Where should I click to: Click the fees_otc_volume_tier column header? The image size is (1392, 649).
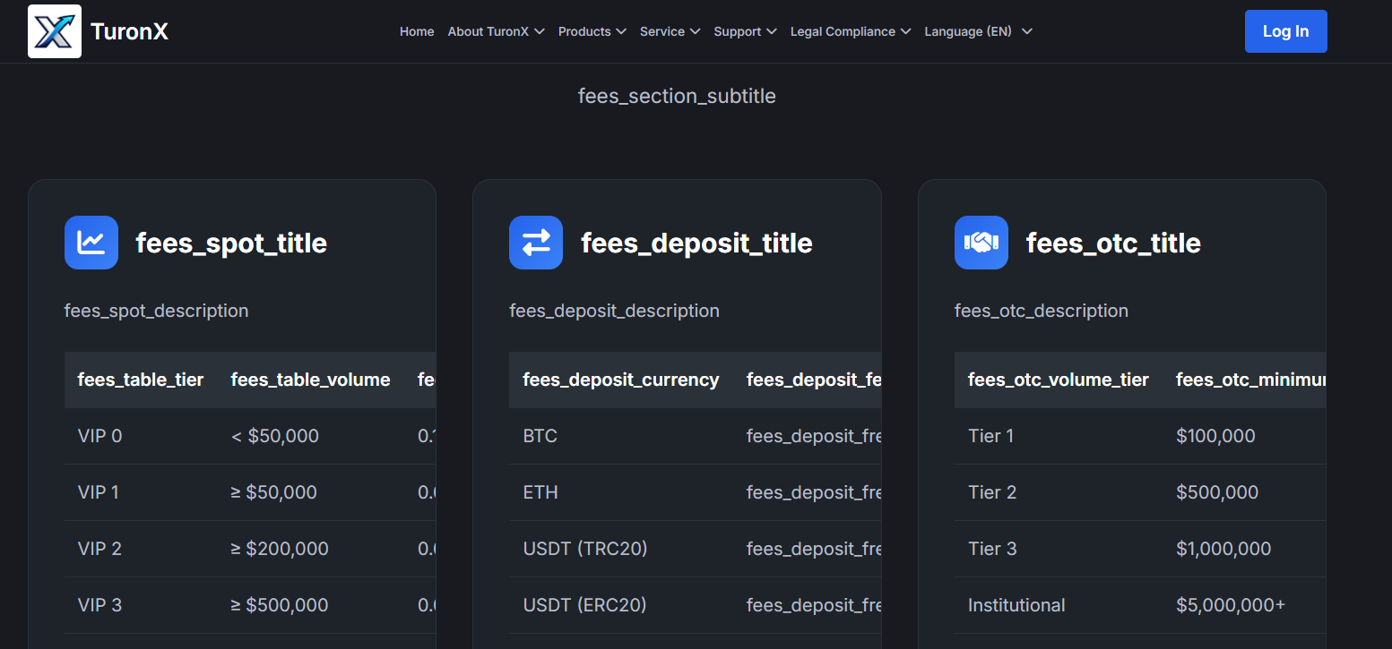pos(1058,380)
